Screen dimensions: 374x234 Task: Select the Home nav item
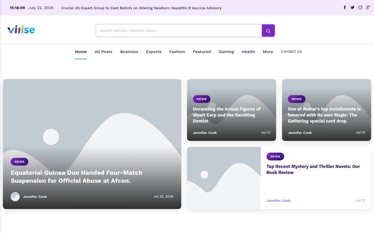point(81,51)
